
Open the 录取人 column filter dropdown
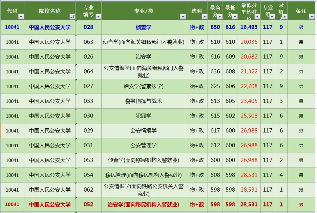285,16
